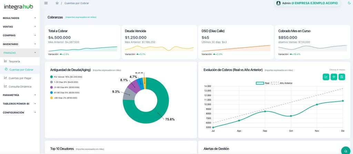
Task: Open the chat bubble icon at bottom right
Action: [x=345, y=150]
